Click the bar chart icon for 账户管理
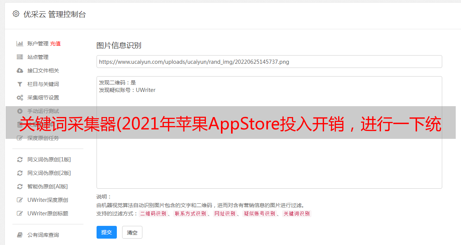The height and width of the screenshot is (245, 461). pyautogui.click(x=20, y=44)
